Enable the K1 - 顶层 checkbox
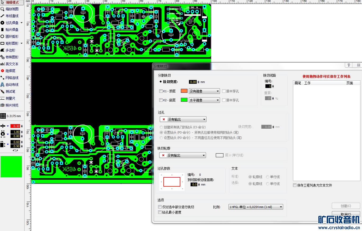This screenshot has height=231, width=362. pyautogui.click(x=161, y=91)
